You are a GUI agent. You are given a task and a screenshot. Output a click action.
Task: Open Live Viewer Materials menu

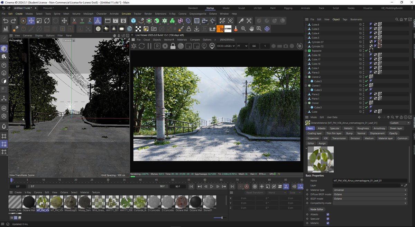(x=182, y=40)
